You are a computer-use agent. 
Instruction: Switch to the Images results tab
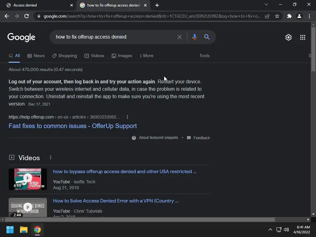pyautogui.click(x=122, y=56)
